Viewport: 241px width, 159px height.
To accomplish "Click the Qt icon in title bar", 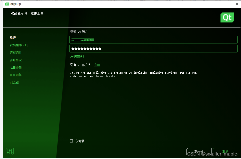I will point(7,4).
